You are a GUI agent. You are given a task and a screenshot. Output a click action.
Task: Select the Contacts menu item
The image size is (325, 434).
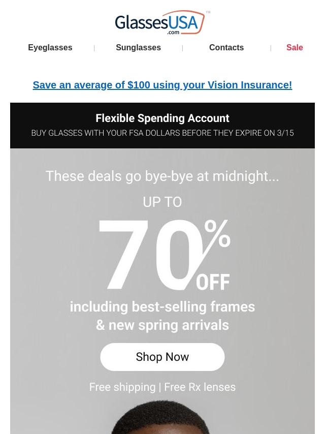226,47
